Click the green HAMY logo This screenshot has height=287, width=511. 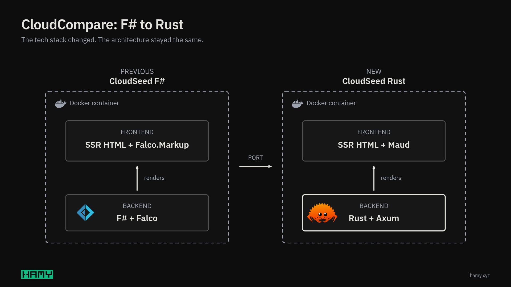pos(37,275)
